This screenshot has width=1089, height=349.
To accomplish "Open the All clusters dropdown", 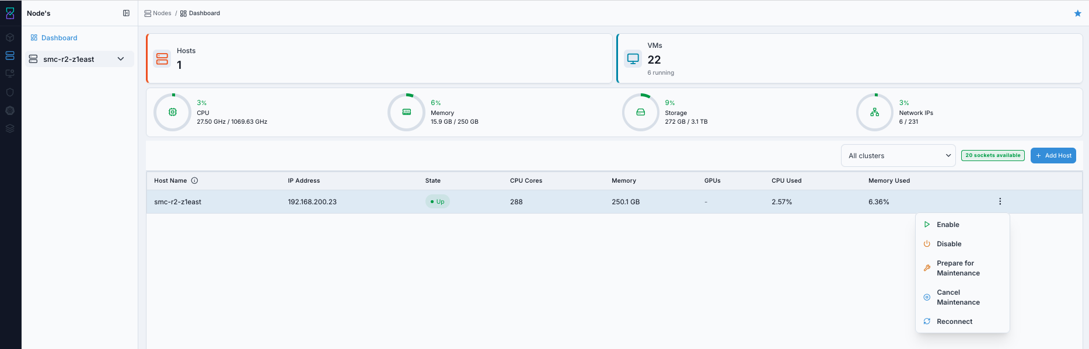I will click(x=898, y=156).
